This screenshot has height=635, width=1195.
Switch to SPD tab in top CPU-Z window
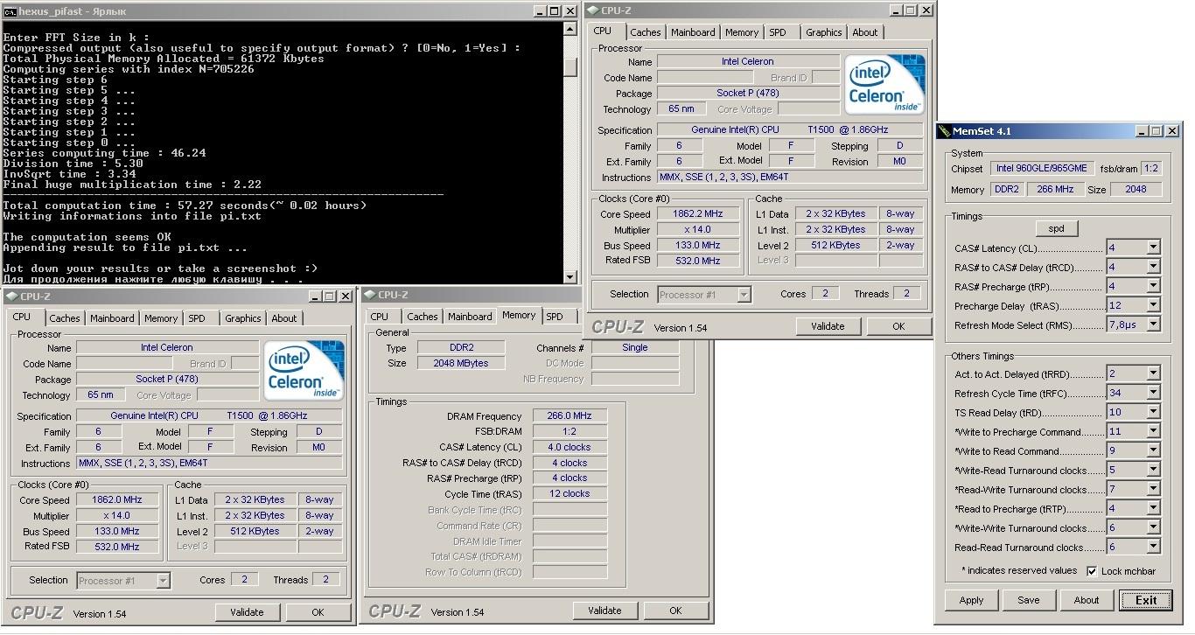pos(778,32)
